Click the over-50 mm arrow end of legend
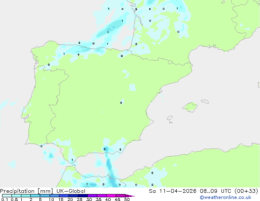260x201 pixels. pos(130,196)
